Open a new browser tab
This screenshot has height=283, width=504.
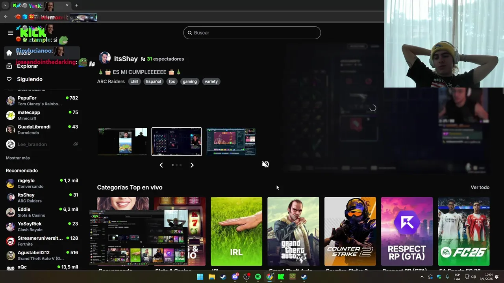point(76,6)
